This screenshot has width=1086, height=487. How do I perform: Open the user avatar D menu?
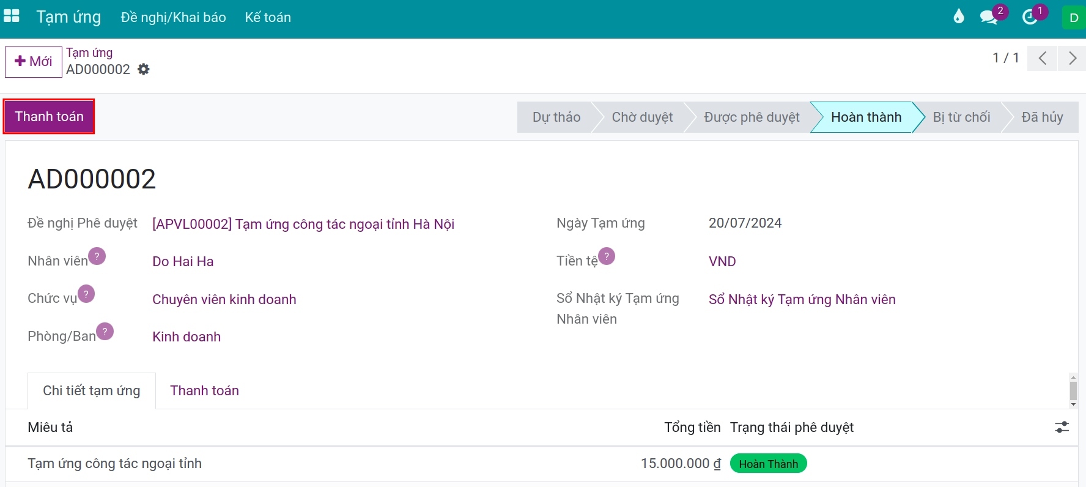click(1074, 17)
